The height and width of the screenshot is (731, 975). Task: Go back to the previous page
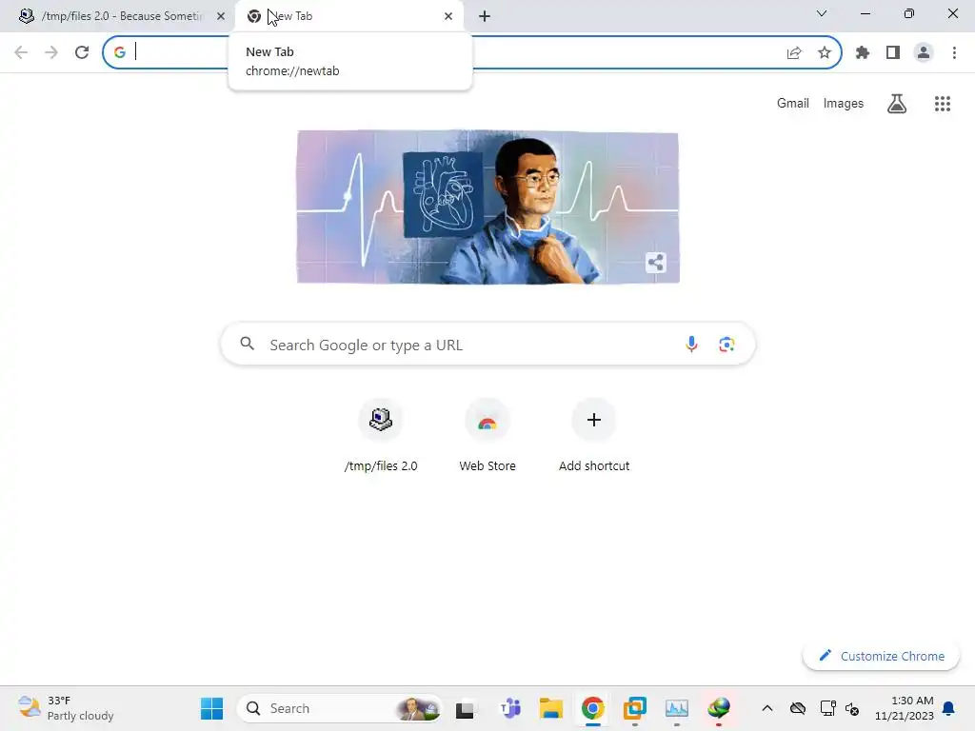(x=21, y=52)
